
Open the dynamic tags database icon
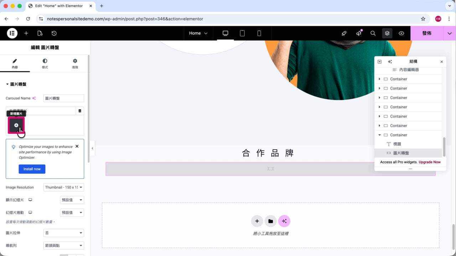click(80, 111)
